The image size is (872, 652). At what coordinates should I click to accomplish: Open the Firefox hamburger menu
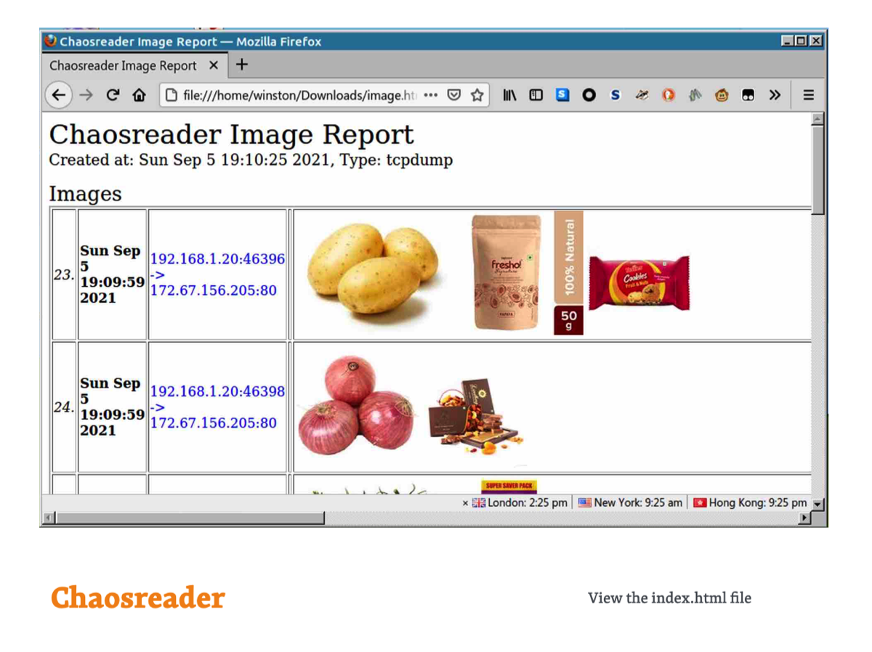808,95
